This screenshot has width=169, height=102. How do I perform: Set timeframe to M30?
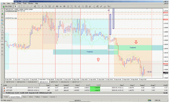pos(2,44)
